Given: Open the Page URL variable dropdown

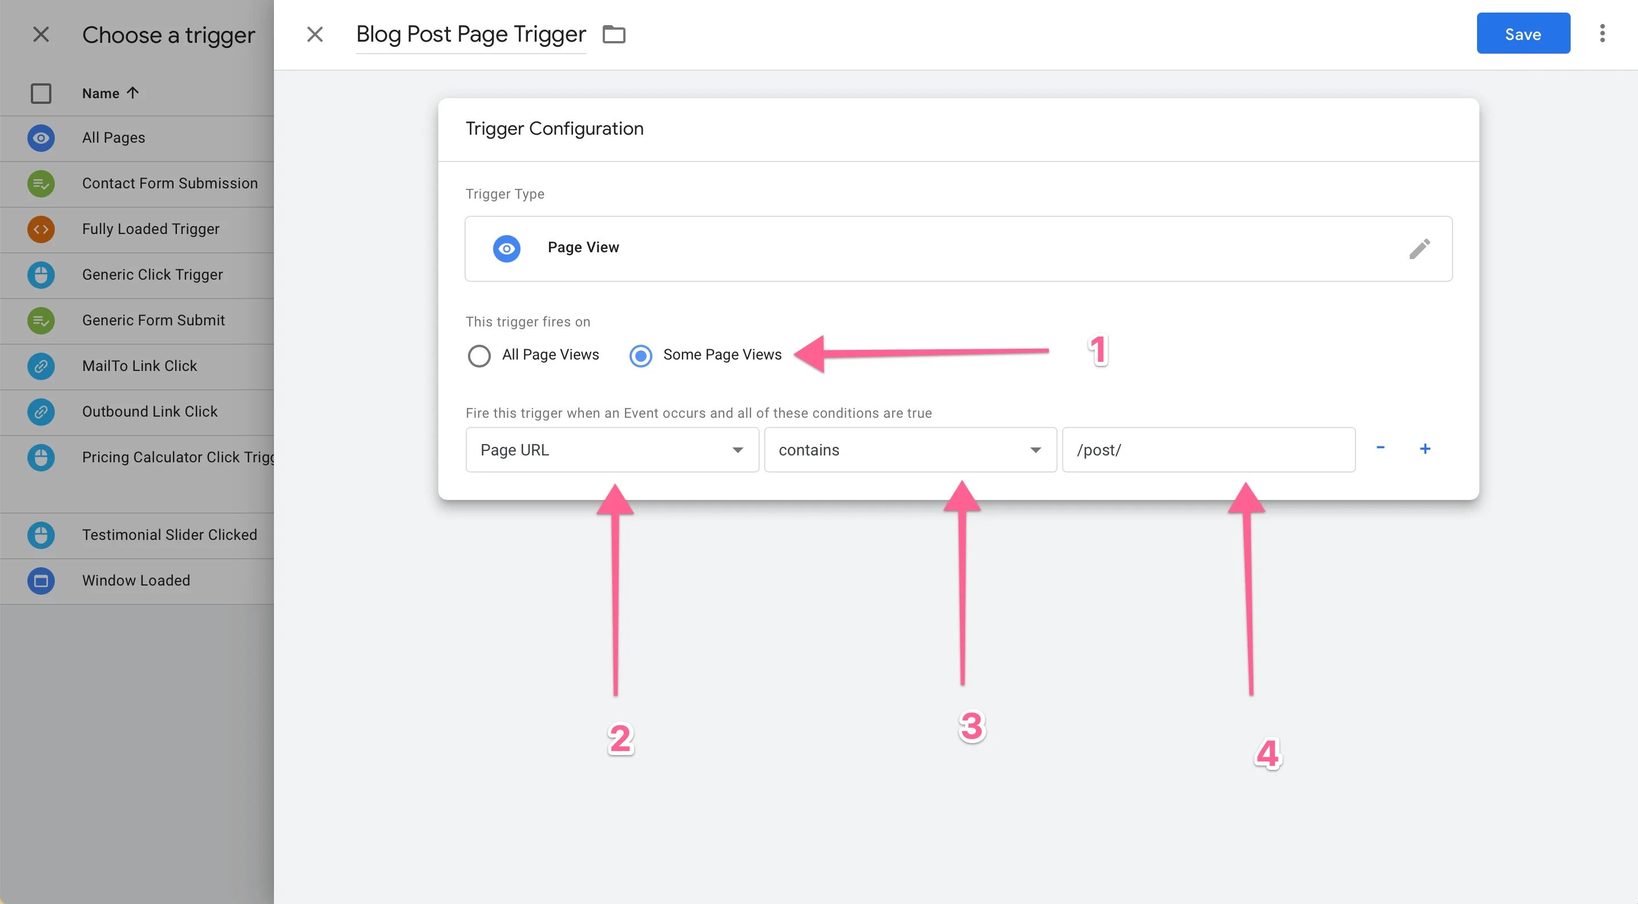Looking at the screenshot, I should 611,450.
